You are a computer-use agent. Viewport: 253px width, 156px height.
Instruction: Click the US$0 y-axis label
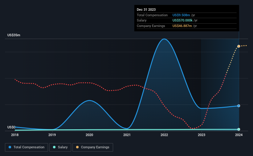click(x=11, y=127)
